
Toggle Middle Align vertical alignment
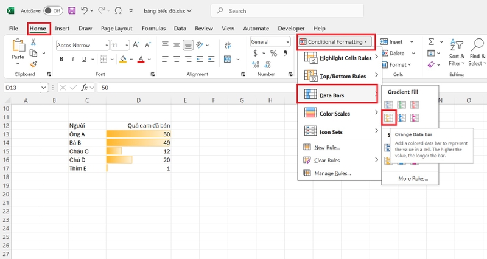pos(177,45)
